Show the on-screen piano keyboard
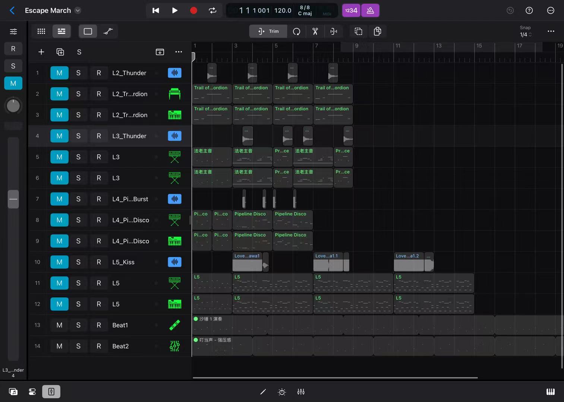 tap(550, 392)
